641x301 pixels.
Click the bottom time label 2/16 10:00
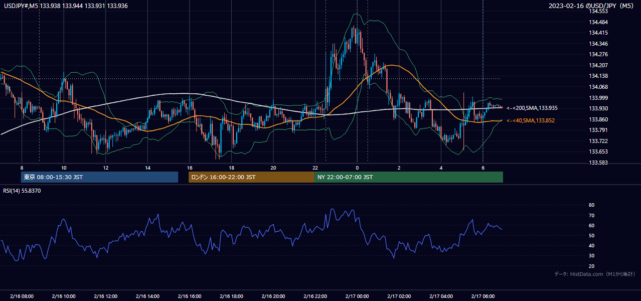[64, 296]
